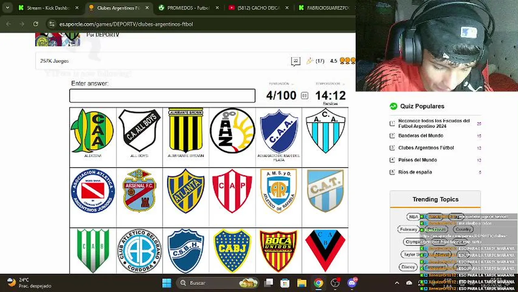Image resolution: width=518 pixels, height=292 pixels.
Task: Select the February trending topic chip
Action: 409,229
